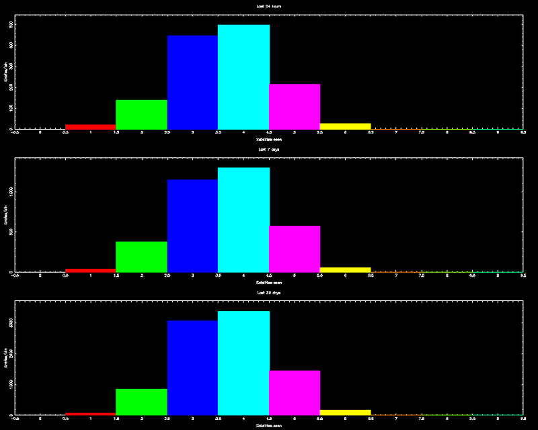Click the yellow bar in the middle histogram
Screen dimensions: 538x430
tap(346, 269)
